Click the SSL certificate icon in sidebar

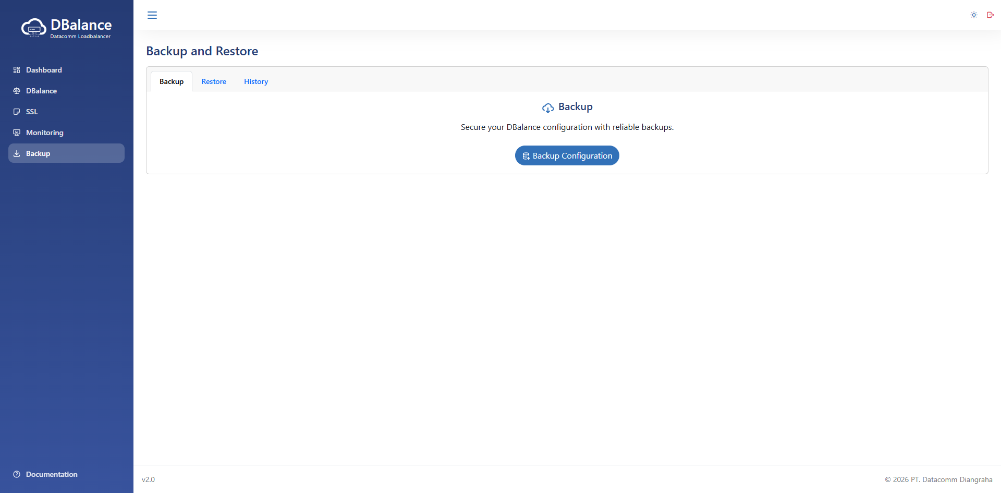coord(17,112)
